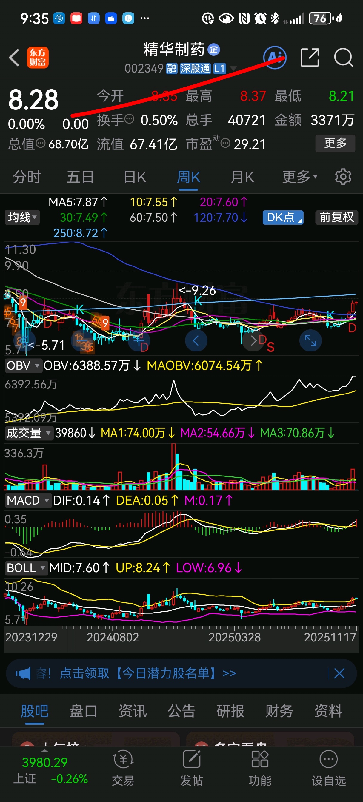Open MACD indicator dropdown

click(28, 500)
